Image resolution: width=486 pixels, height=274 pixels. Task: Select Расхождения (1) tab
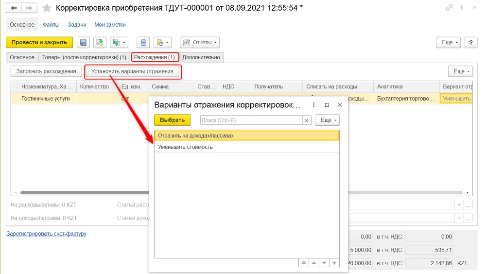pos(155,57)
